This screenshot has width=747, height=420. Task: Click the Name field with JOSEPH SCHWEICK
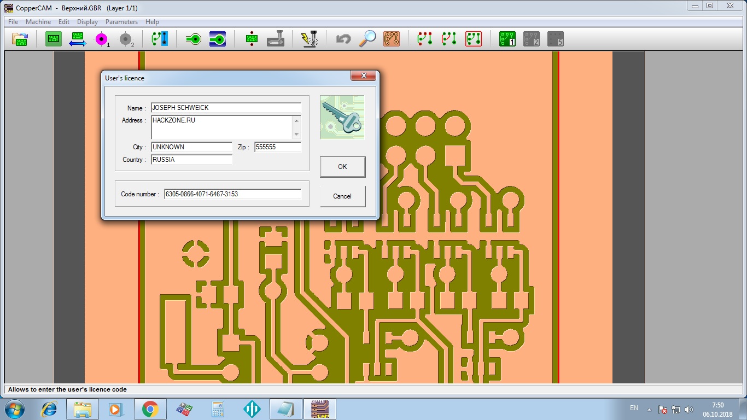226,108
